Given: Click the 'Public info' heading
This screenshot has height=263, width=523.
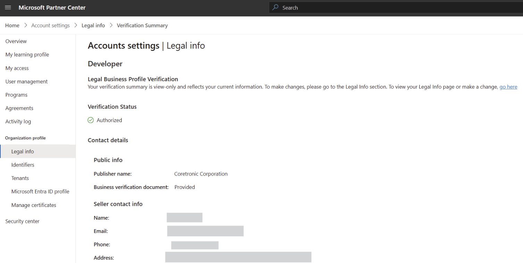Looking at the screenshot, I should coord(108,160).
